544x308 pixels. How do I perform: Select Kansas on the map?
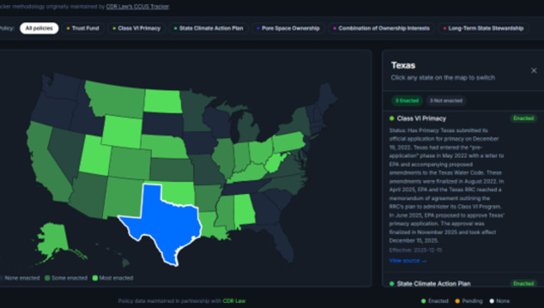[172, 170]
